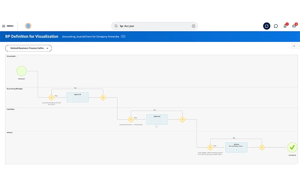Clear the search field with X icon
300x187 pixels.
[193, 26]
